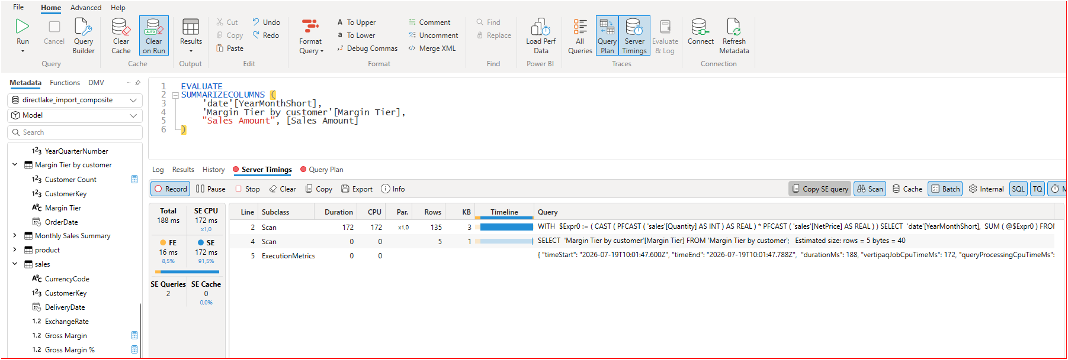This screenshot has height=360, width=1068.
Task: Open the Help ribbon tab
Action: (118, 8)
